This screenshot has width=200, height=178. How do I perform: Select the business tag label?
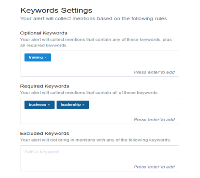(x=37, y=105)
